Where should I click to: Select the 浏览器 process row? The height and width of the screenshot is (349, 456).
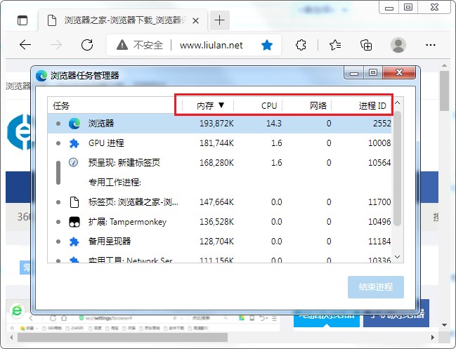click(x=219, y=124)
